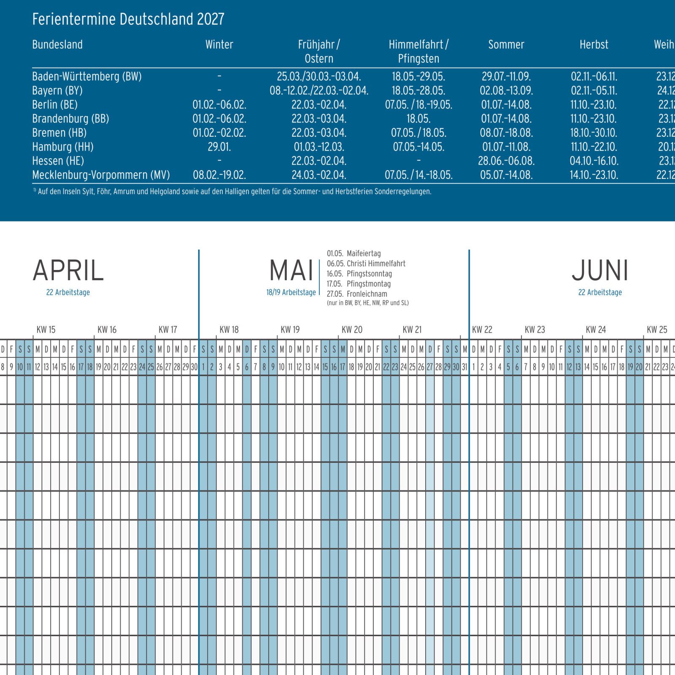Click the "18/19 Arbeitstage" label under MAI

click(x=291, y=292)
